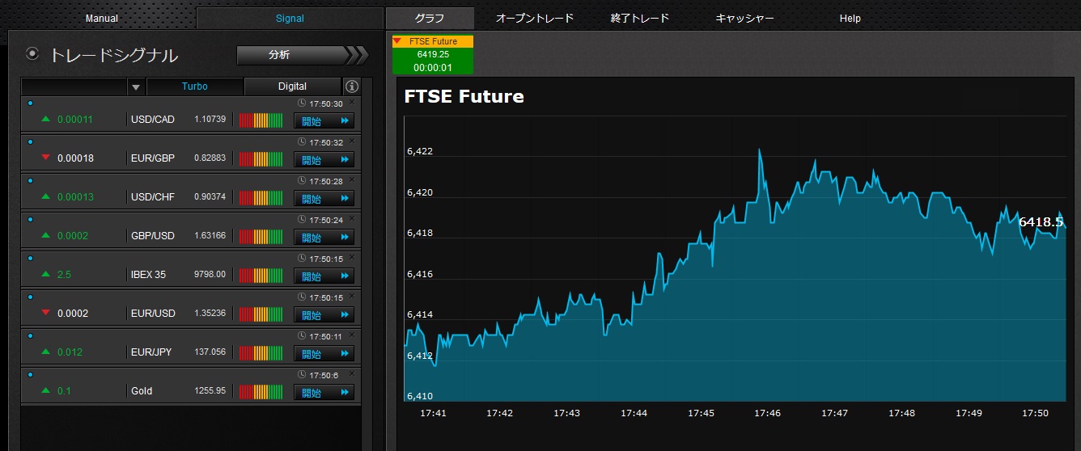Screen dimensions: 1081x451
Task: Select the トレードシグナル radio button
Action: pyautogui.click(x=32, y=54)
